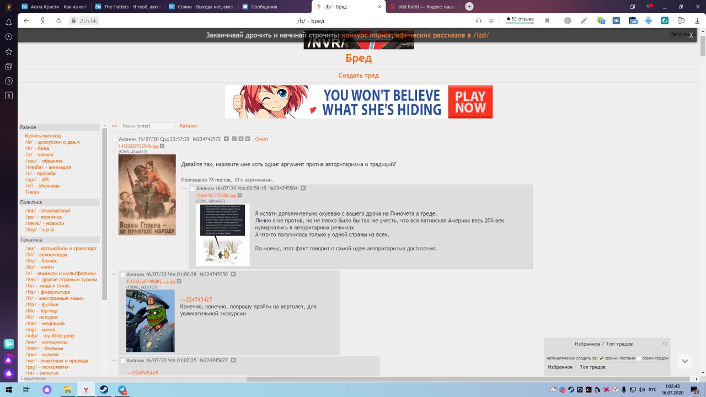Reload the page with the refresh icon
Image resolution: width=706 pixels, height=397 pixels.
click(58, 20)
